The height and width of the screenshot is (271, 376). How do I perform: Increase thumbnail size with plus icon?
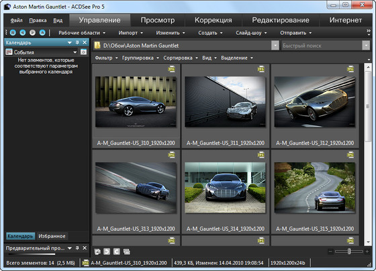coord(367,252)
